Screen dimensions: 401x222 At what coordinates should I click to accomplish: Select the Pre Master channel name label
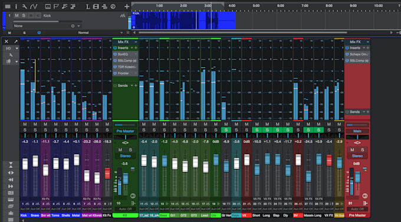tap(357, 216)
